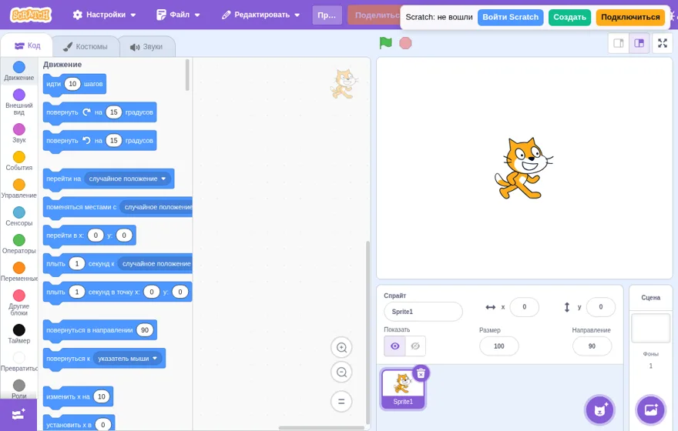Open dropdown in повернуться к block

[128, 359]
